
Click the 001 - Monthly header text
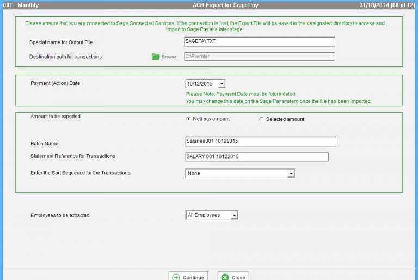click(x=21, y=5)
